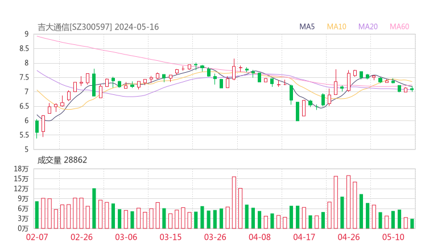The height and width of the screenshot is (250, 421).
Task: Click the 02-26 date label
Action: (81, 237)
